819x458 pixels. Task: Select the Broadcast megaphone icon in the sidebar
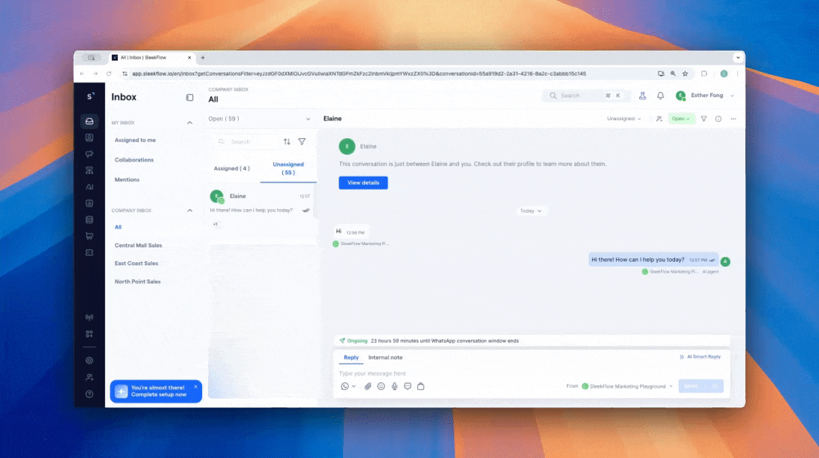(x=90, y=154)
